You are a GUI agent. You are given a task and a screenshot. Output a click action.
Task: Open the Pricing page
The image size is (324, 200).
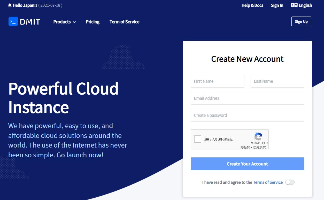pyautogui.click(x=92, y=22)
